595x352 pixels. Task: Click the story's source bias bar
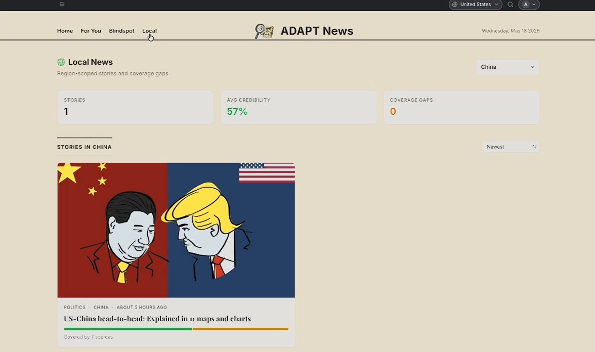coord(176,329)
